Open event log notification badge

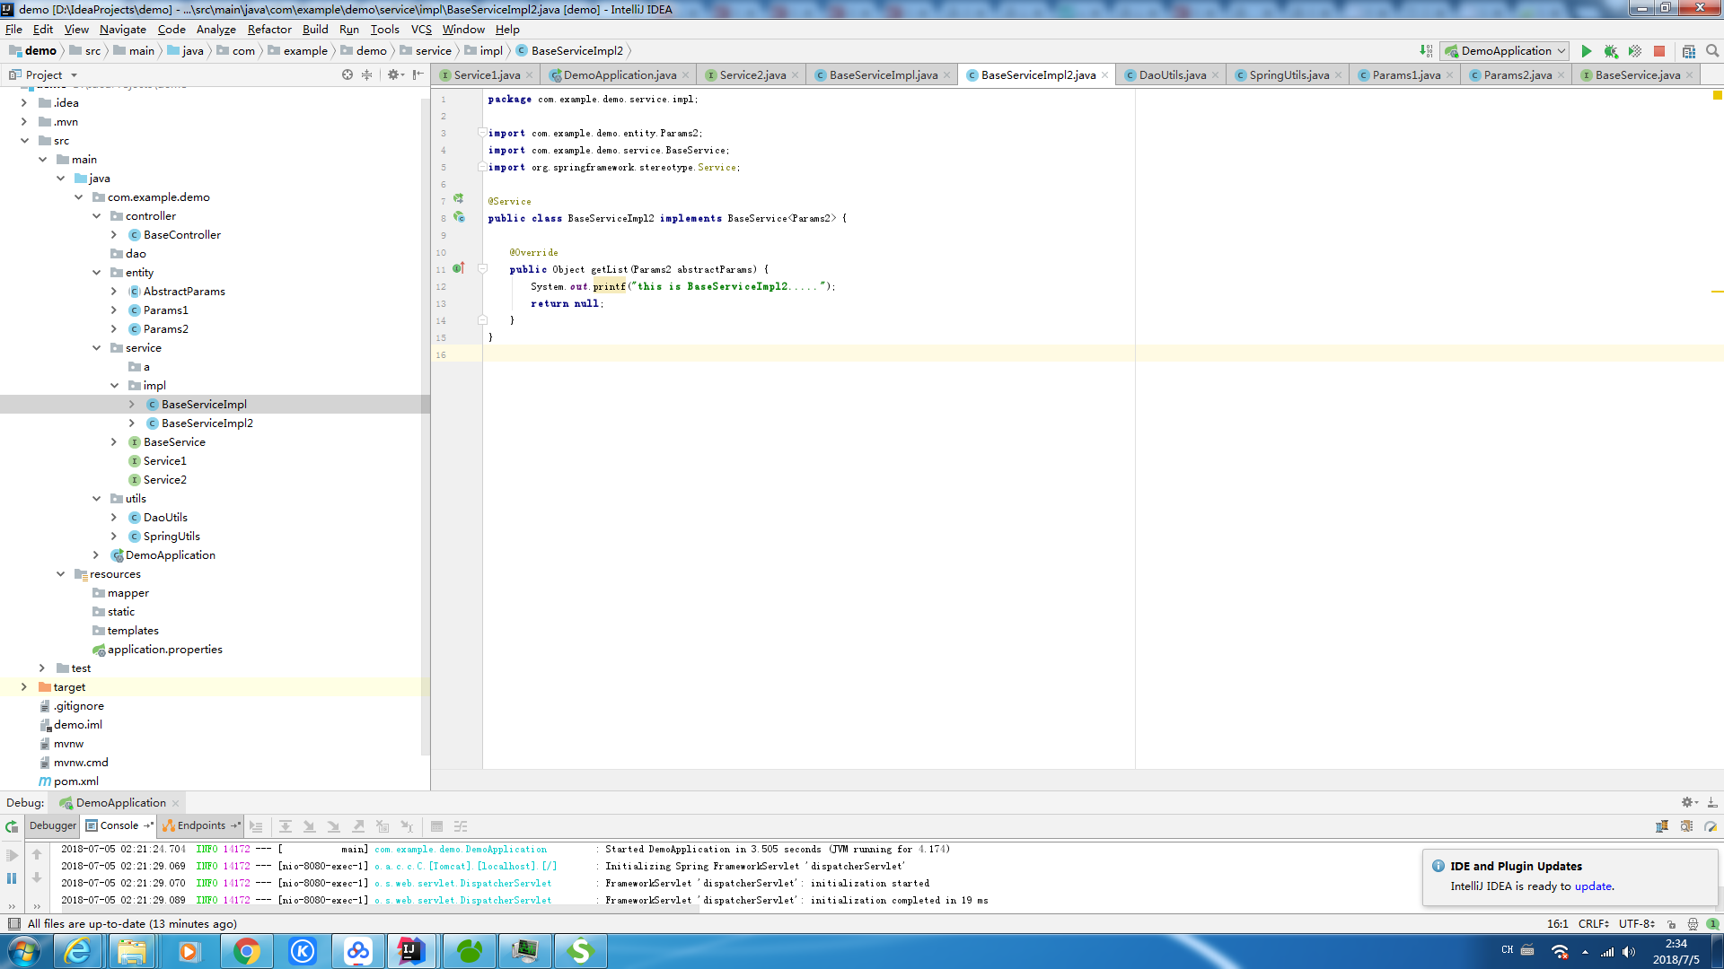(x=1712, y=923)
